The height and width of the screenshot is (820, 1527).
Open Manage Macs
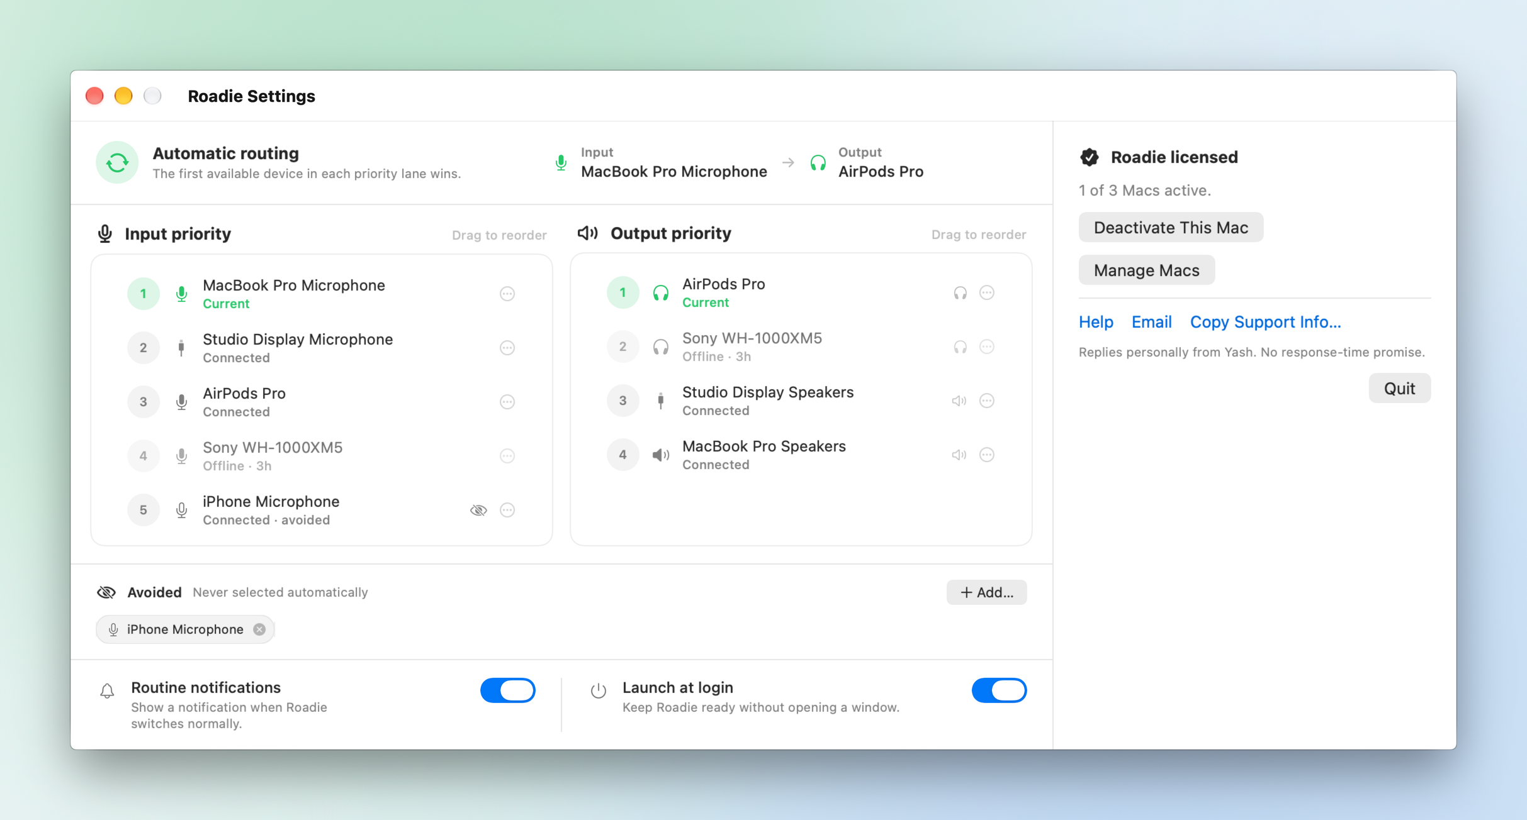[x=1146, y=270]
